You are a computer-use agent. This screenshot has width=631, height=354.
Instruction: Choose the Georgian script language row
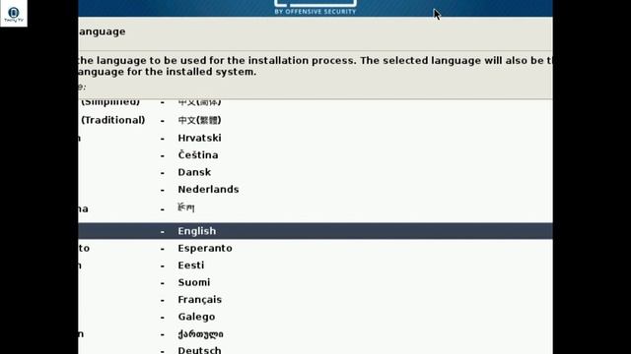315,334
